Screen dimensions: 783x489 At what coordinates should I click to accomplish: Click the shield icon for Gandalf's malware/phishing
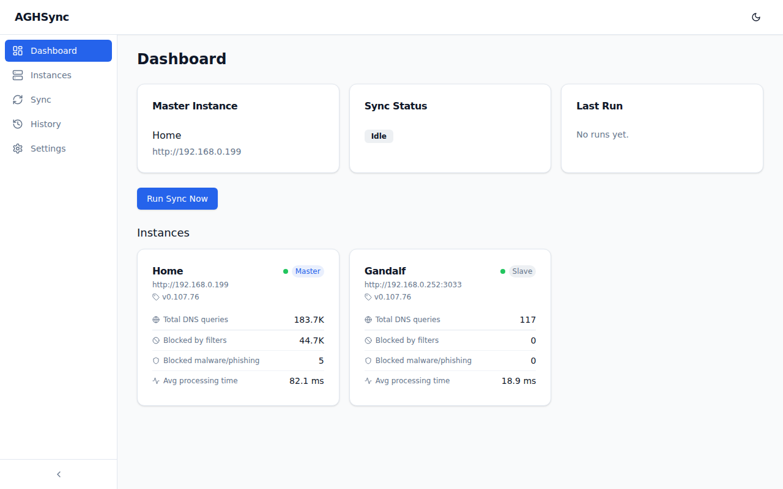(368, 361)
